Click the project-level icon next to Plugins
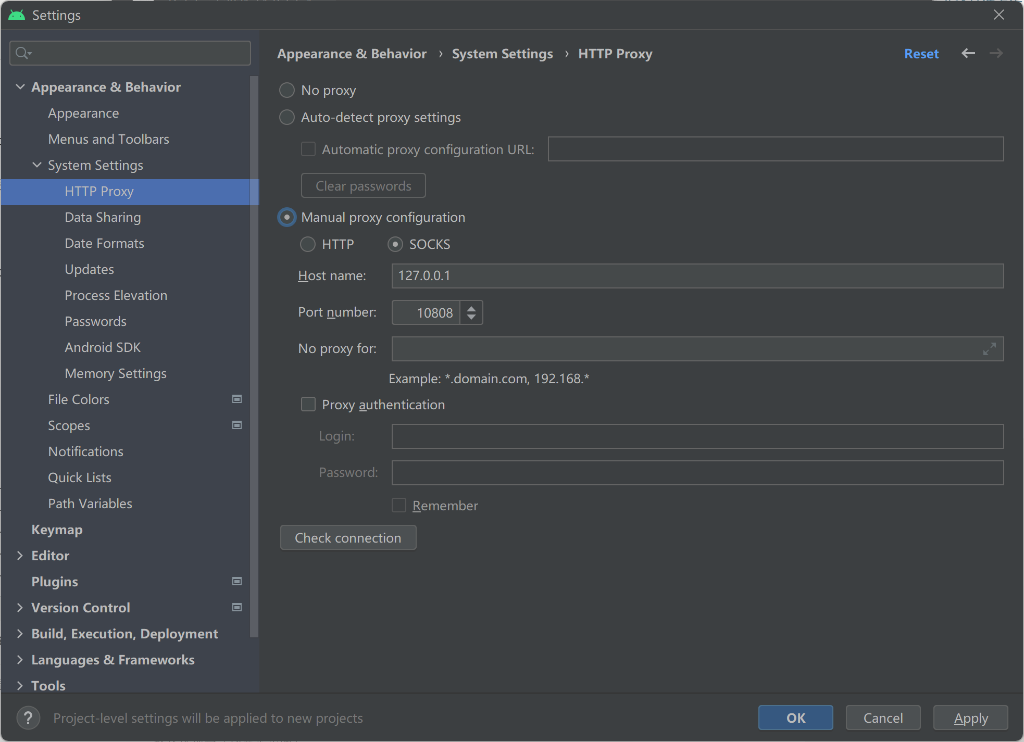1024x742 pixels. point(237,581)
